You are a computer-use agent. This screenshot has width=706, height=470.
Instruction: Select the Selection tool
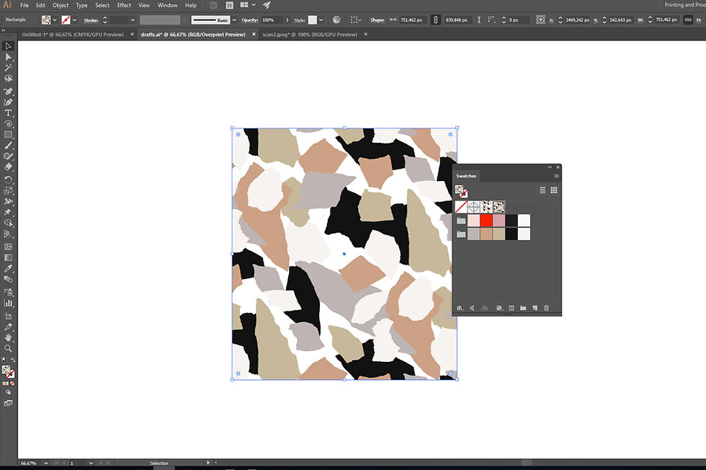(8, 46)
